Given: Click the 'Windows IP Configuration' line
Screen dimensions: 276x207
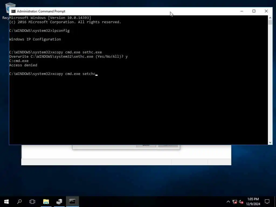Looking at the screenshot, I should (x=35, y=39).
